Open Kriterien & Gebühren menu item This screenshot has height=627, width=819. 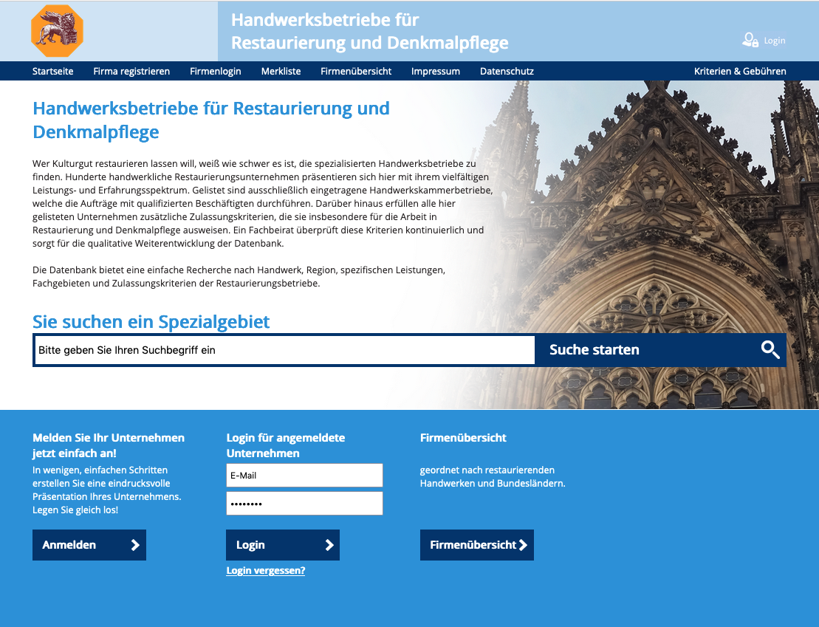pyautogui.click(x=739, y=71)
